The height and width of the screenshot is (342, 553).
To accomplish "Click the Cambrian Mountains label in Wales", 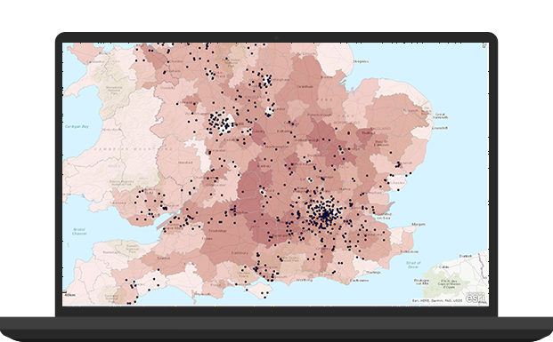I will tap(134, 149).
